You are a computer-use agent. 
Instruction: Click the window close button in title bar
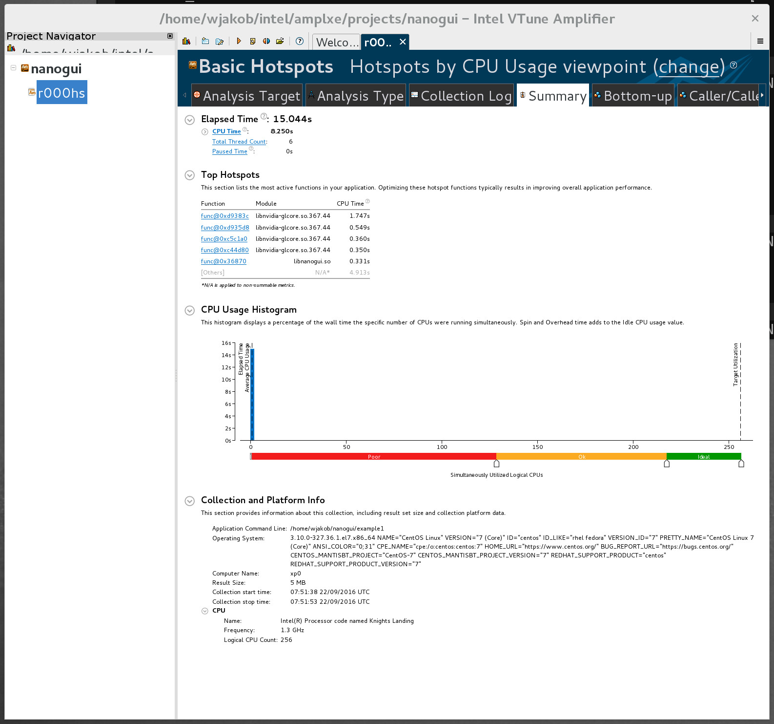(x=755, y=19)
